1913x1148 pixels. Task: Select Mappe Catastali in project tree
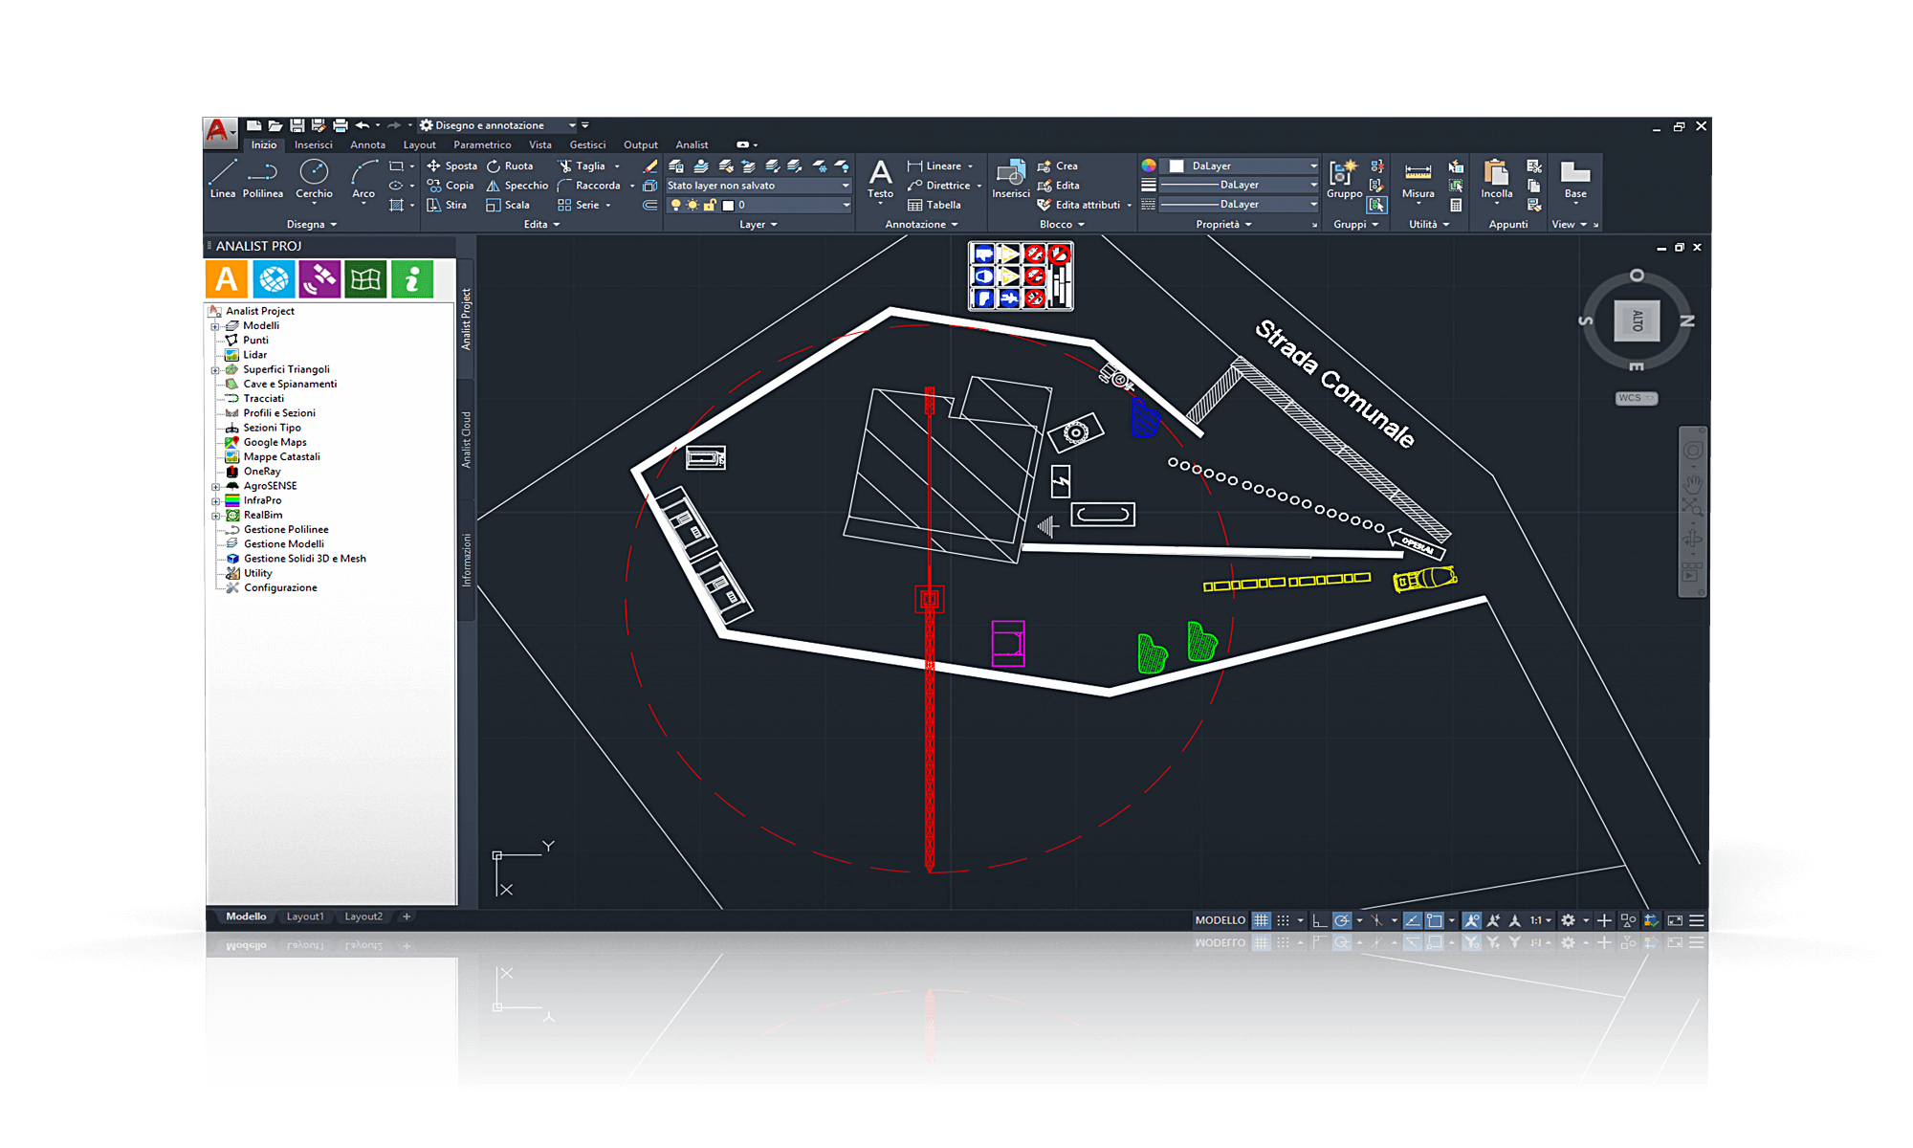pyautogui.click(x=281, y=457)
